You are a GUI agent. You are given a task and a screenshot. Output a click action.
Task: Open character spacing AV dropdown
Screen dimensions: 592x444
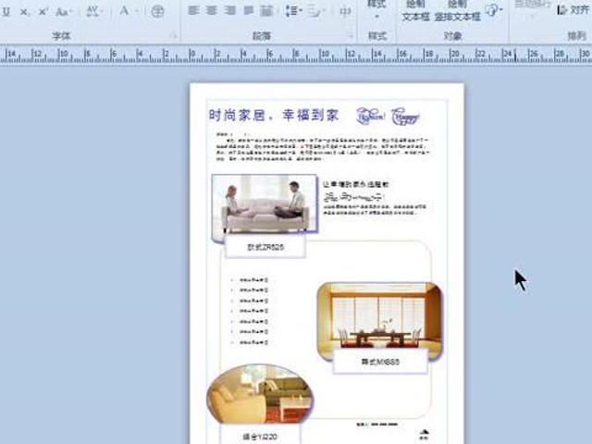[93, 12]
